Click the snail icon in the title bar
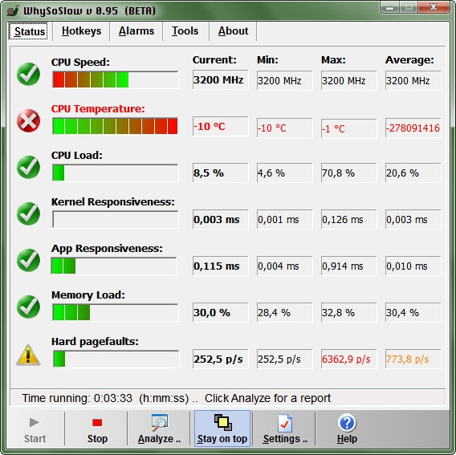456x455 pixels. (x=13, y=10)
